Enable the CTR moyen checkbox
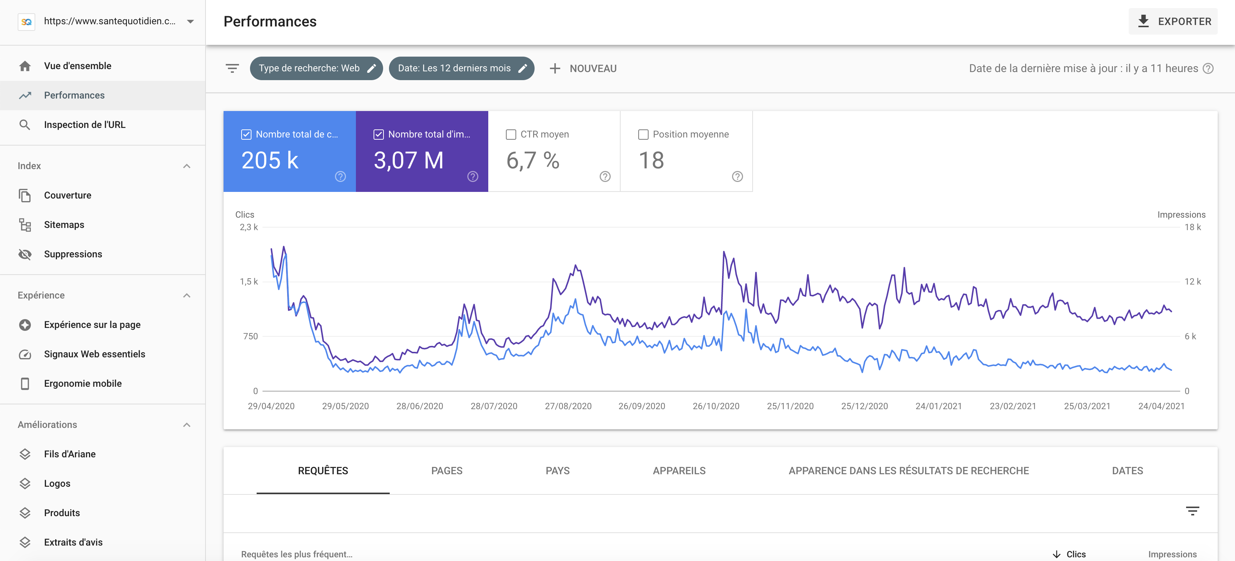 [x=511, y=134]
